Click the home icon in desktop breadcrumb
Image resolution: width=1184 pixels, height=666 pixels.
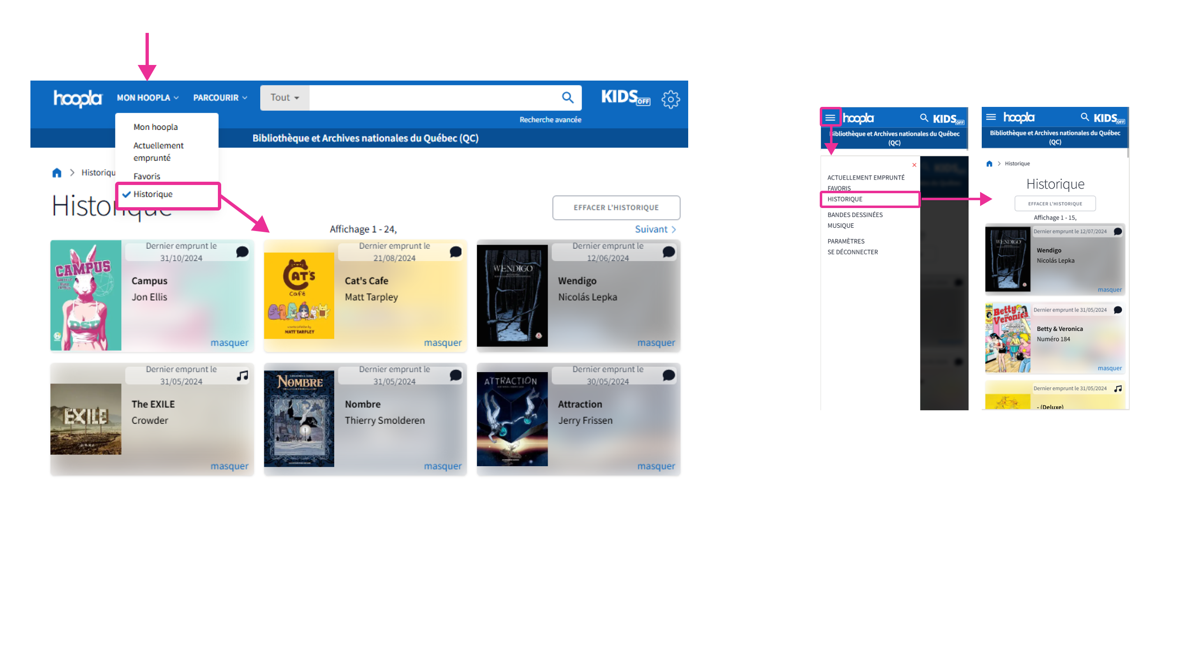(57, 172)
